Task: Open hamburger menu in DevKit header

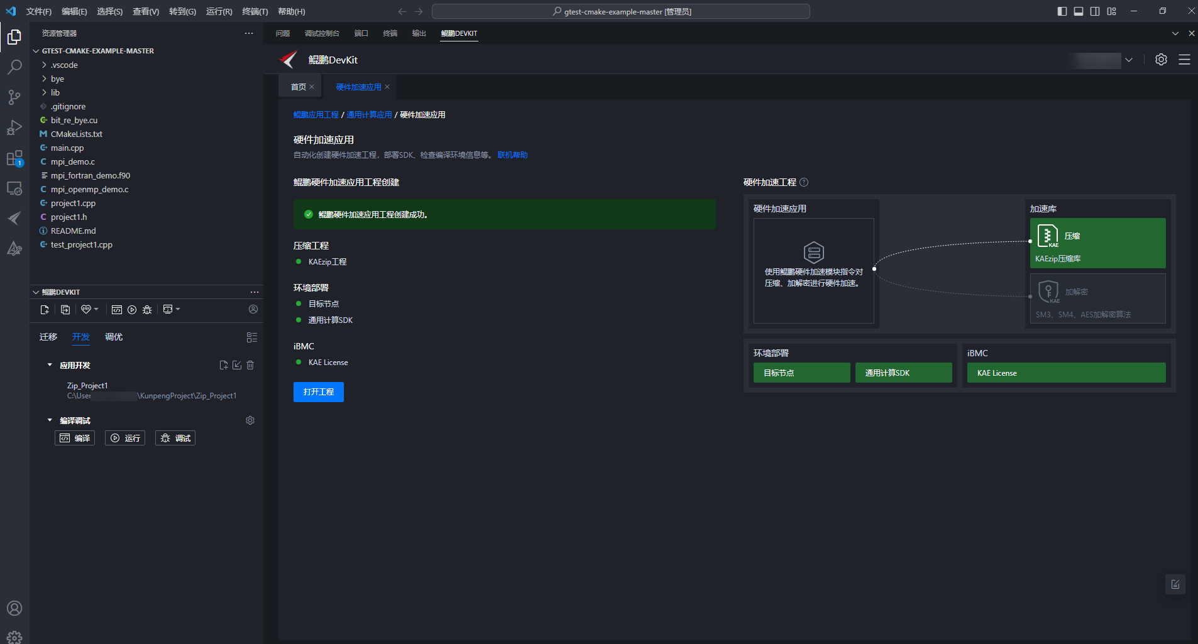Action: (x=1184, y=60)
